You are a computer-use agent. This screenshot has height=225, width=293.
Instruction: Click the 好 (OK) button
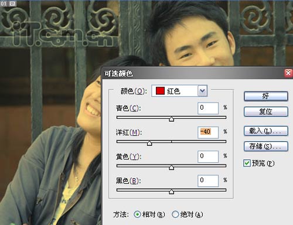266,96
